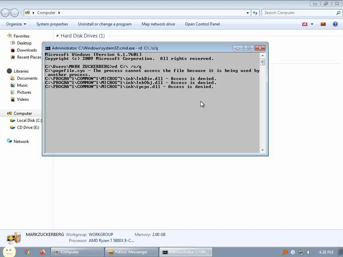Click the orange search tray icon
The image size is (343, 257).
285,252
